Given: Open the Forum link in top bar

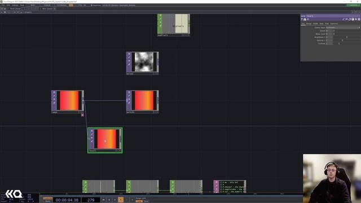Looking at the screenshot, I should coord(47,5).
